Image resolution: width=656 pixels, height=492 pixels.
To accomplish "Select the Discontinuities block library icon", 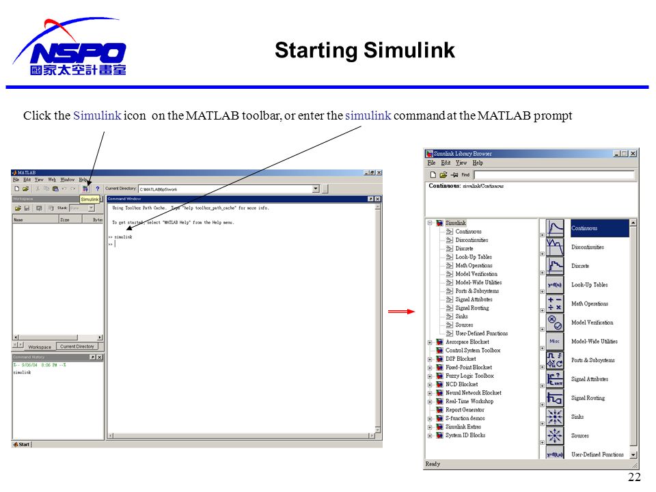I will tap(555, 247).
